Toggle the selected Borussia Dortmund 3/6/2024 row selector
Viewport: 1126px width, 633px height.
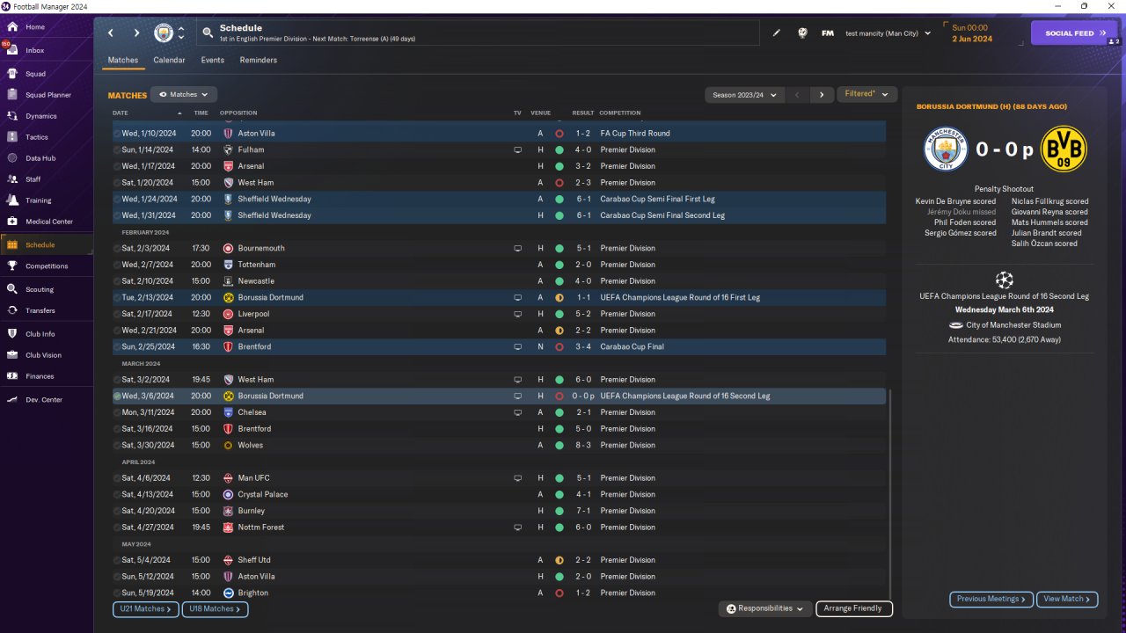(x=117, y=397)
